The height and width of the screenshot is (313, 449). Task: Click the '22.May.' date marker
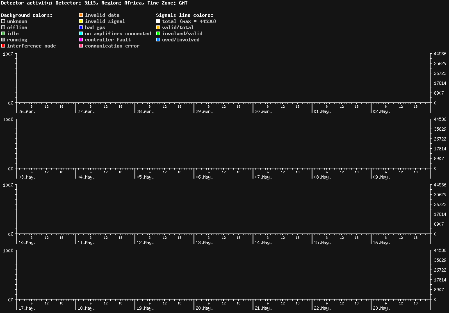[x=322, y=308]
